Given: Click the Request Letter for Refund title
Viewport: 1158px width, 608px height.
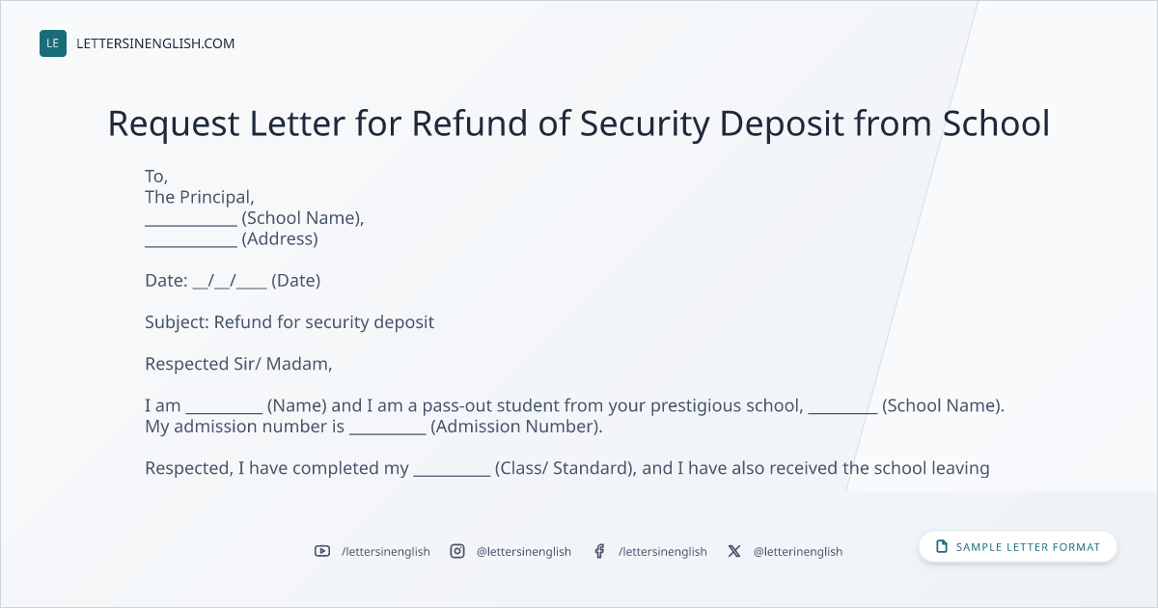Looking at the screenshot, I should click(579, 124).
